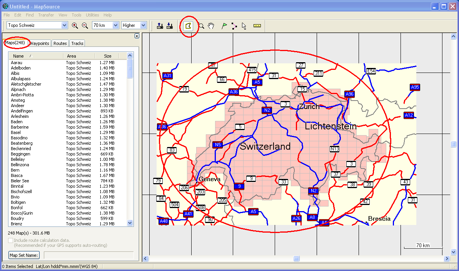
Task: Click the Lichtenstein label on the map
Action: [x=331, y=126]
